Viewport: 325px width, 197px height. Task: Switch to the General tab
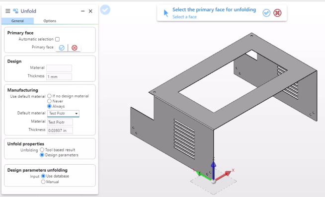point(17,21)
